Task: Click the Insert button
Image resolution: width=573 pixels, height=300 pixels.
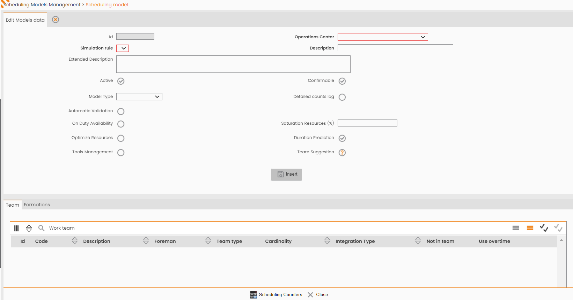Action: coord(286,174)
